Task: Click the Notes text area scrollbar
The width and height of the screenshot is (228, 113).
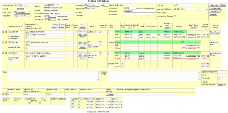Action: [x=99, y=76]
